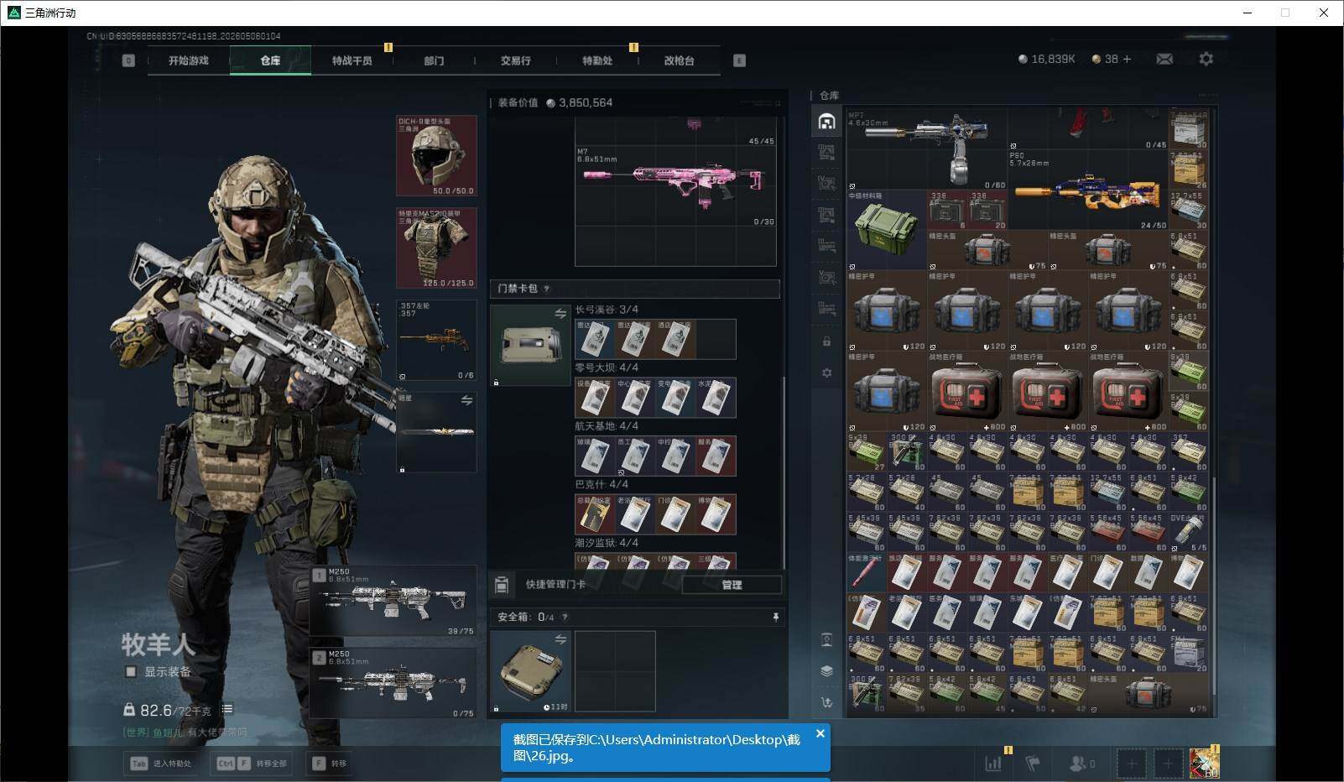Image resolution: width=1344 pixels, height=782 pixels.
Task: Click the 安全箱: 0/4 label
Action: pyautogui.click(x=526, y=617)
